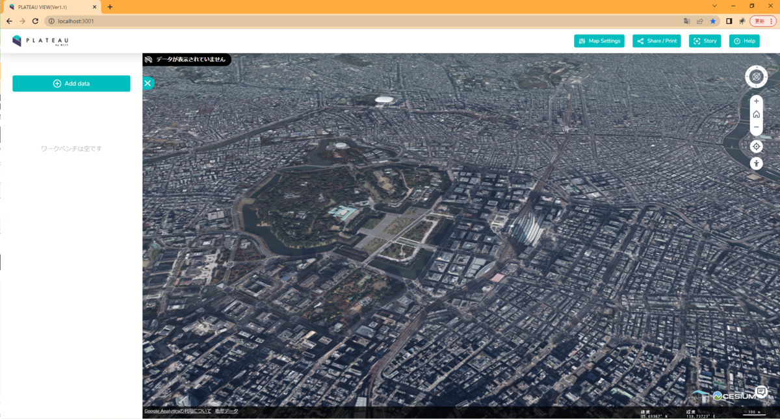Click the PLATEAU logo
Screen dimensions: 780x419
pos(40,41)
